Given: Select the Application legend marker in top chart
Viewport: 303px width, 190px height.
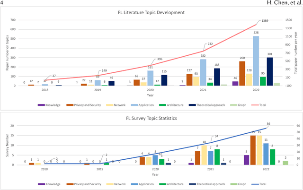Looking at the screenshot, I should [x=140, y=105].
